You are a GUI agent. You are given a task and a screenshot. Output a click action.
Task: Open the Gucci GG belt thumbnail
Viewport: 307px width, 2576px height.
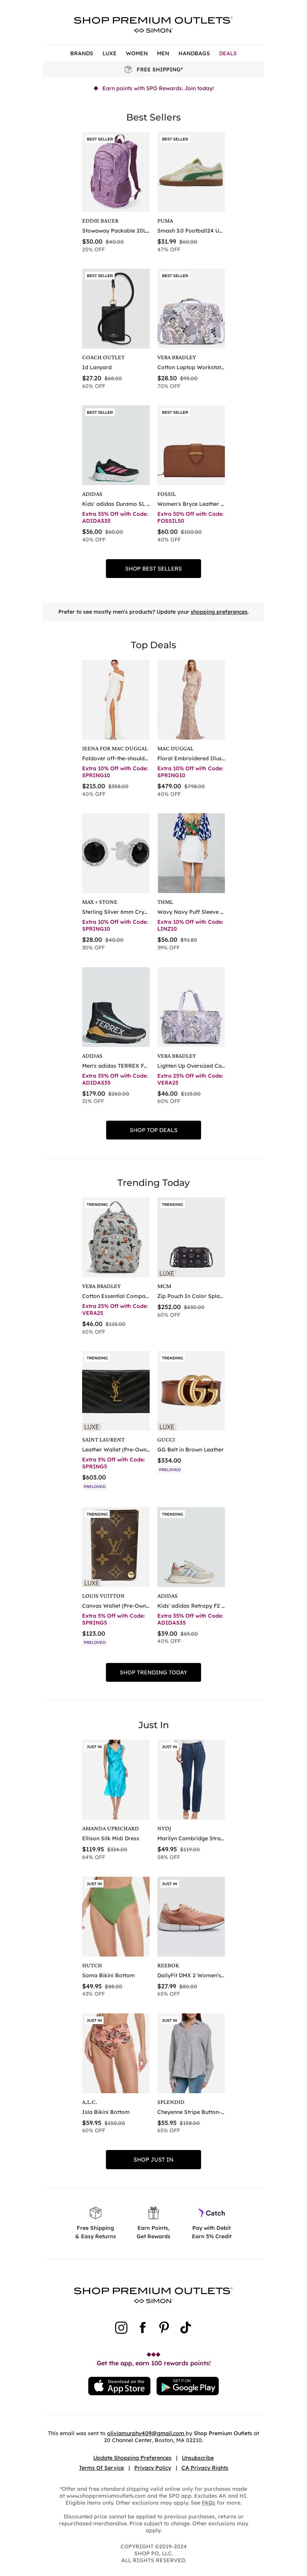click(191, 1391)
